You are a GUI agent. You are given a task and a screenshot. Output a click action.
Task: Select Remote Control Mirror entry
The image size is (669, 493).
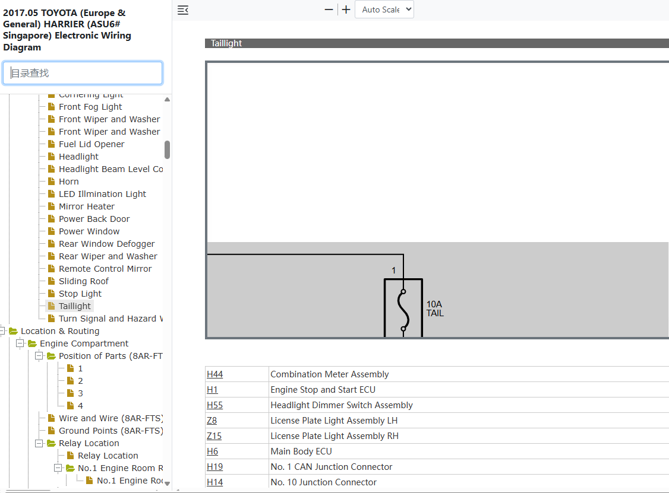[x=105, y=269]
